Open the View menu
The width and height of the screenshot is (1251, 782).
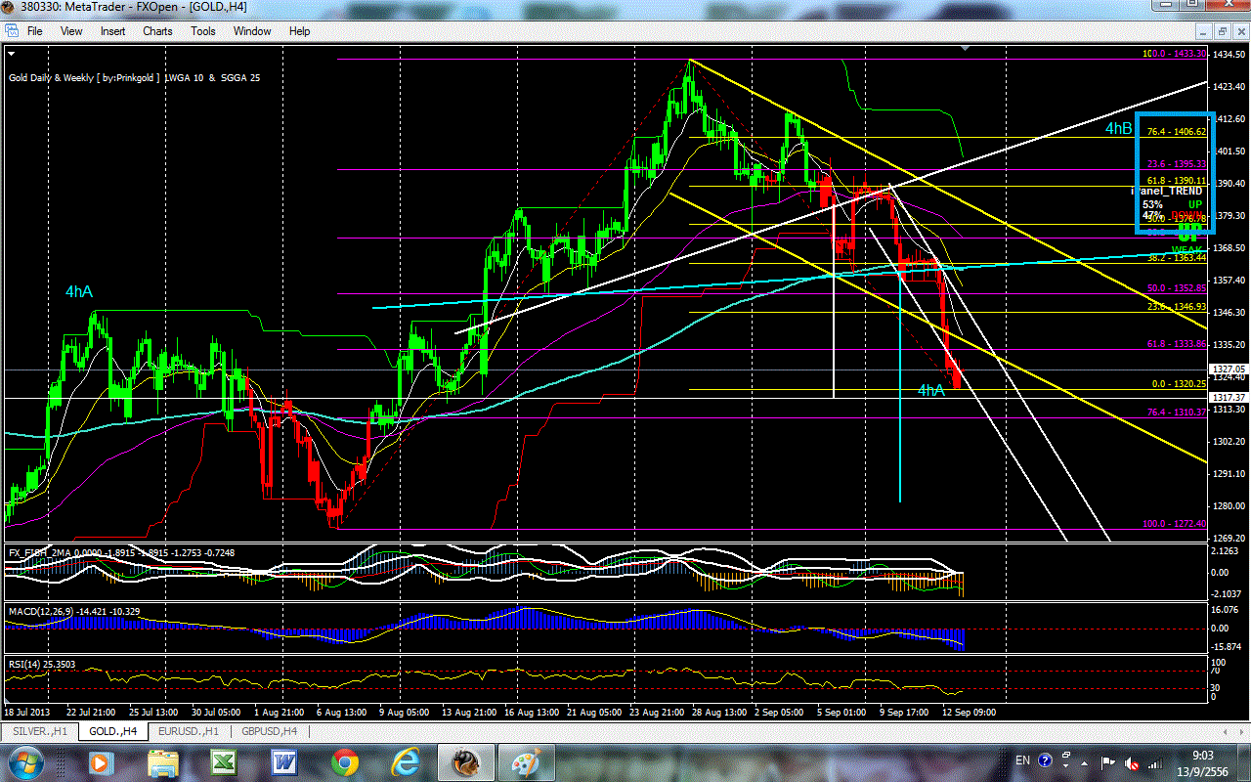point(71,30)
